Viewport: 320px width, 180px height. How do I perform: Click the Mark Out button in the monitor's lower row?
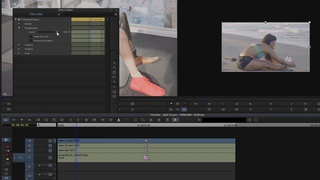coord(291,109)
